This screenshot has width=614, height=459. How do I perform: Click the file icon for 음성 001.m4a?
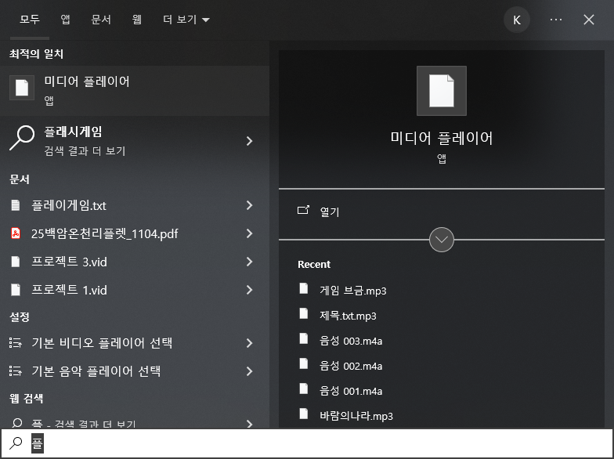pos(304,389)
